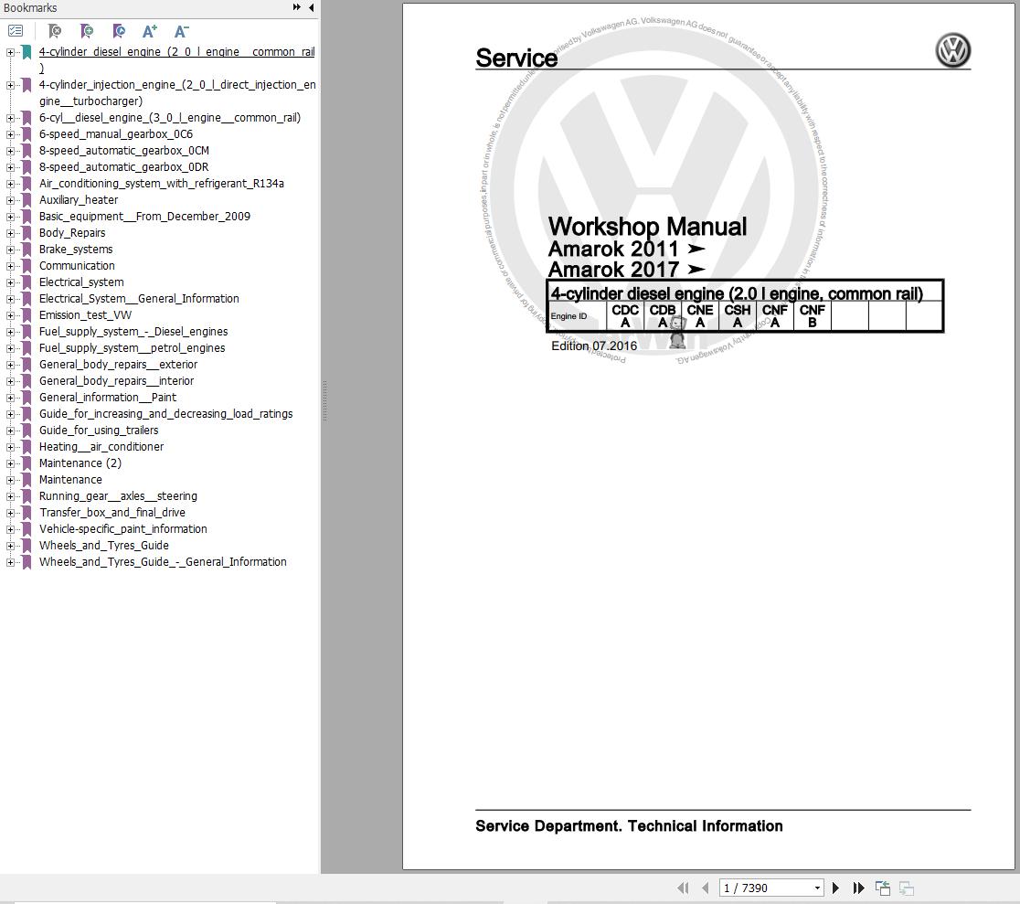Open the bookmarks options menu icon

pos(16,30)
